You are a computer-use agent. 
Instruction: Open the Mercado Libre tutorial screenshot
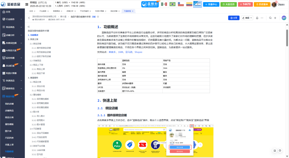point(155,141)
